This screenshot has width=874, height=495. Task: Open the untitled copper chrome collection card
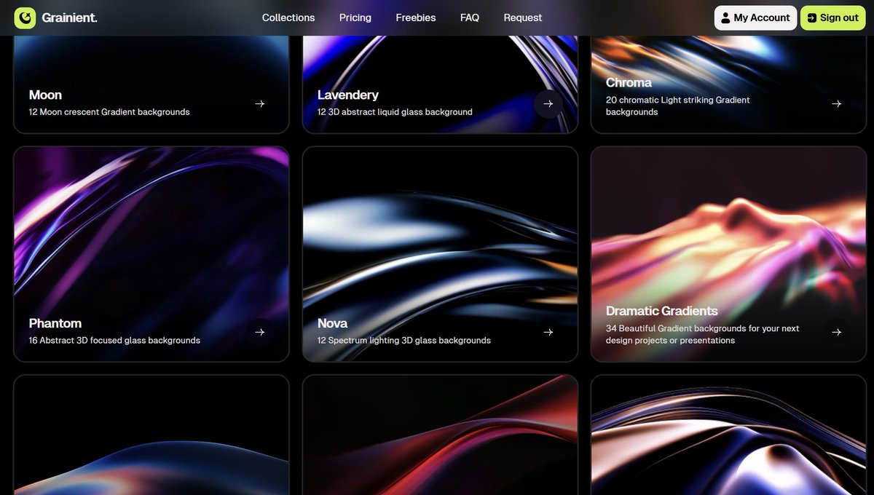tap(728, 435)
